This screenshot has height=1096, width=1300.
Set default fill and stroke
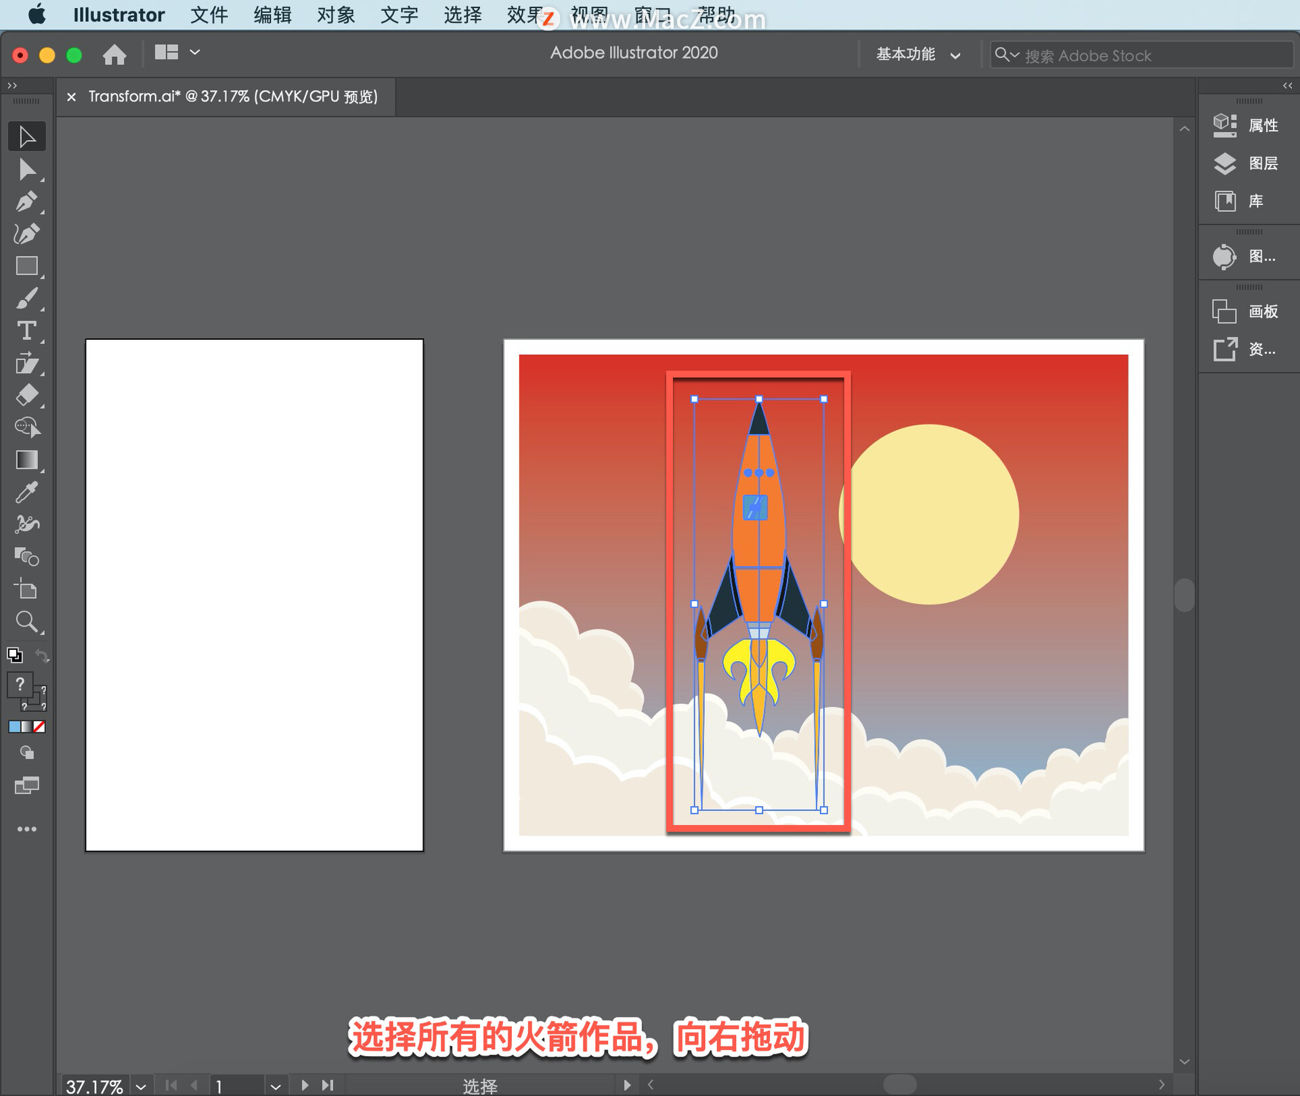click(x=14, y=655)
